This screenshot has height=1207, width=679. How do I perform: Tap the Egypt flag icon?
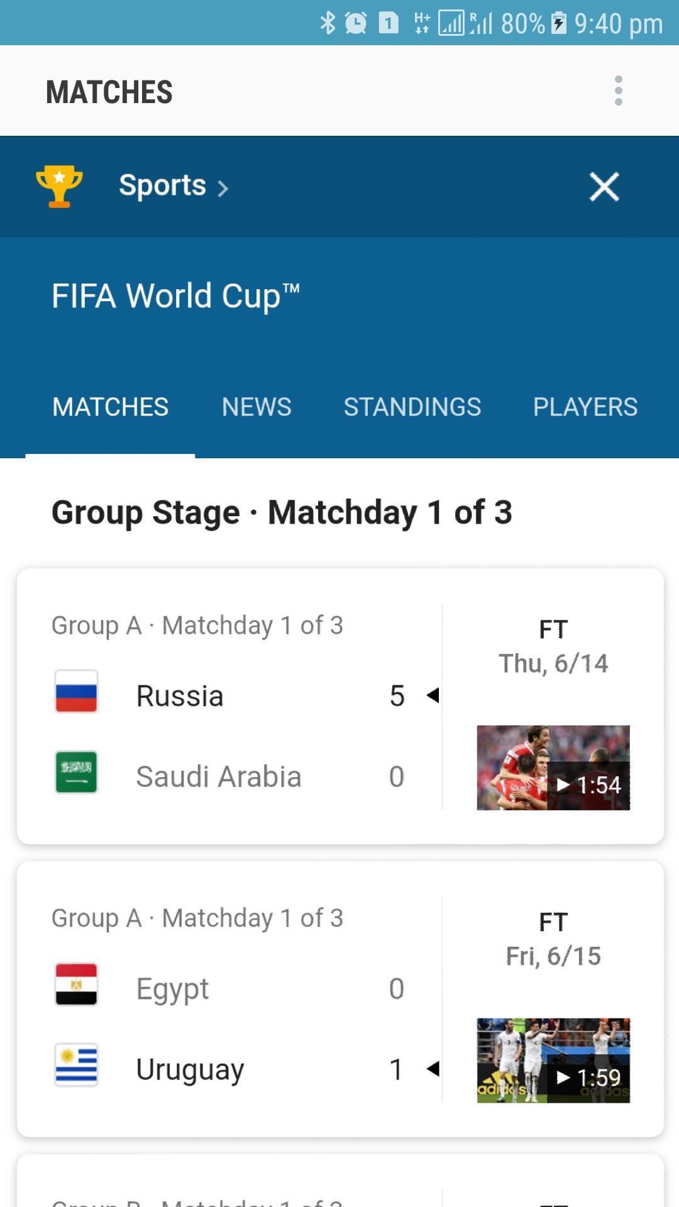pyautogui.click(x=76, y=984)
